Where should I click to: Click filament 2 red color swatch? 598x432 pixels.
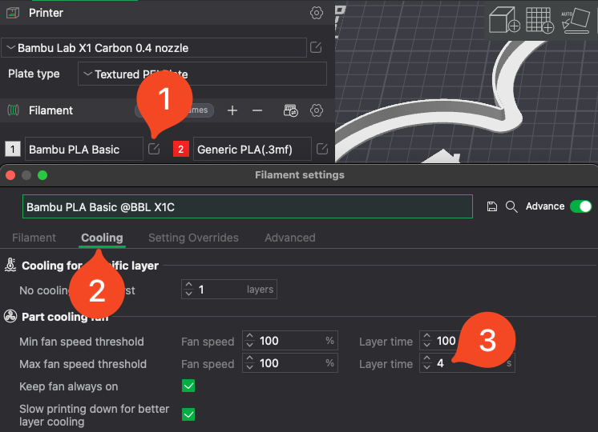pyautogui.click(x=181, y=150)
